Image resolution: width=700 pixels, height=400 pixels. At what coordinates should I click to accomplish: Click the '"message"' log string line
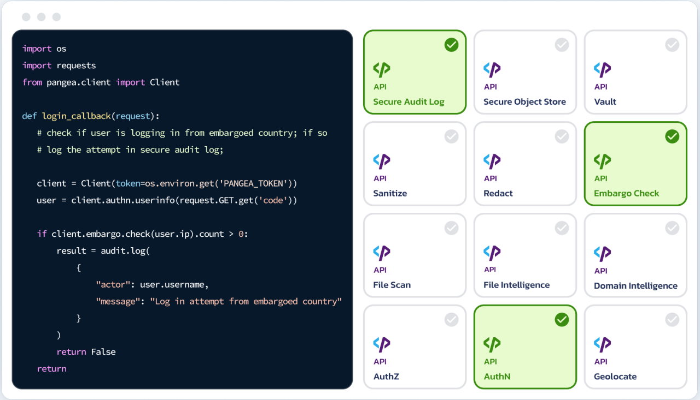pos(219,301)
